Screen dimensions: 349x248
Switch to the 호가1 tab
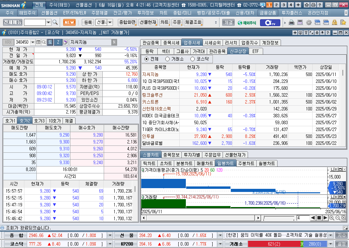10,121
